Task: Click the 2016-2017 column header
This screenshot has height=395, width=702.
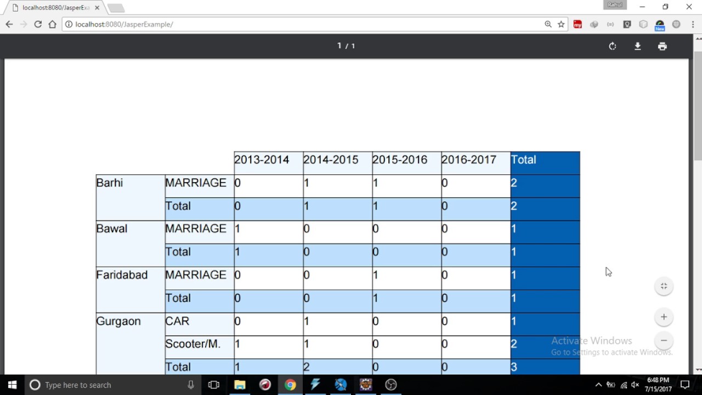Action: pyautogui.click(x=475, y=163)
